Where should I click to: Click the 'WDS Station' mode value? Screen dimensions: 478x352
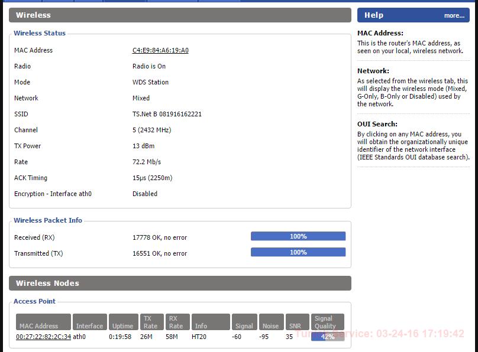[151, 82]
